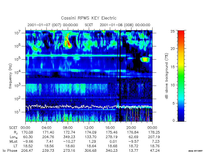This screenshot has width=203, height=152.
Task: Click the LT value 18.52
Action: (28, 146)
